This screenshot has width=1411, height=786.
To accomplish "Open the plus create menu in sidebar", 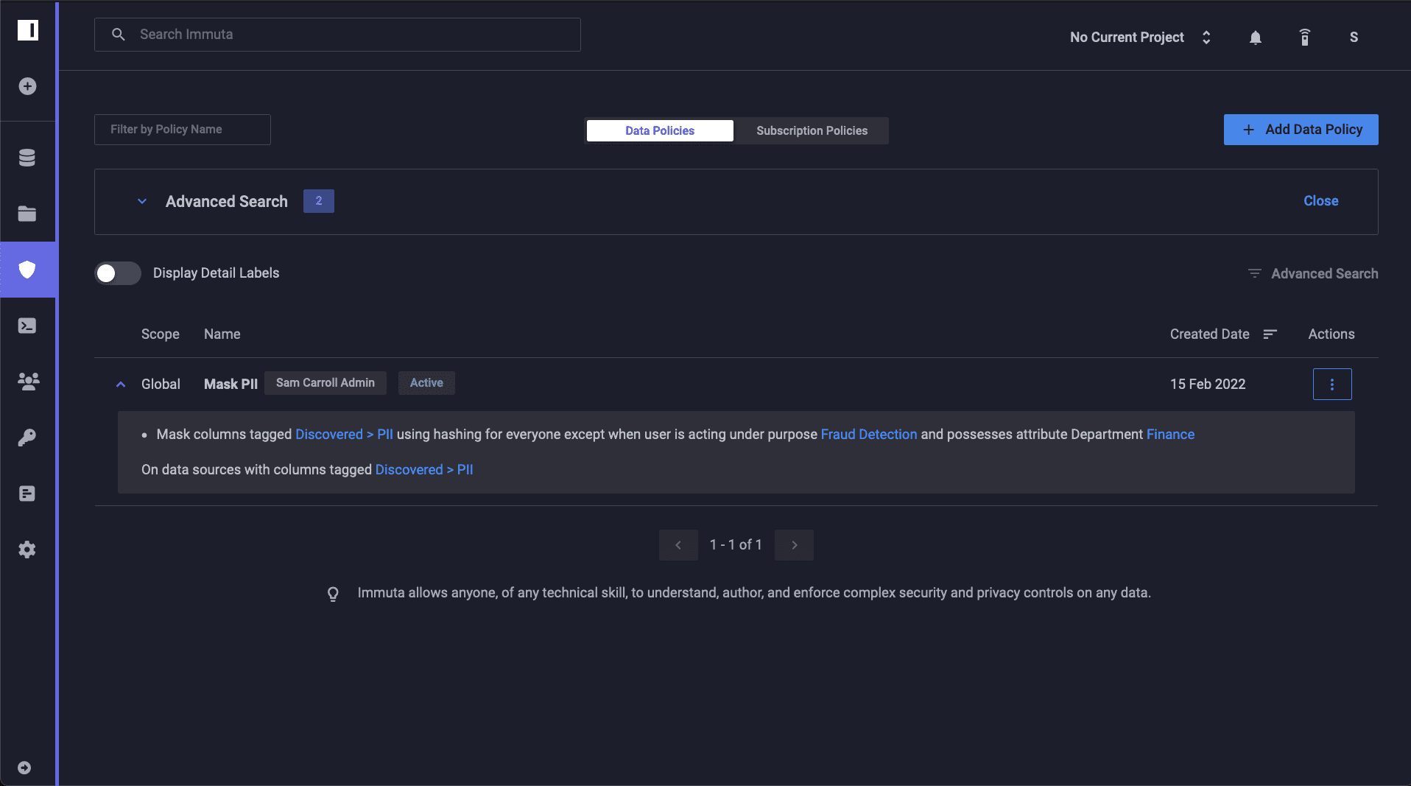I will [x=27, y=86].
